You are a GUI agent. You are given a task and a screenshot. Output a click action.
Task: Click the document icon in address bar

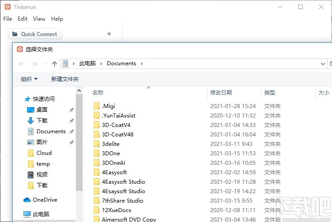[65, 63]
